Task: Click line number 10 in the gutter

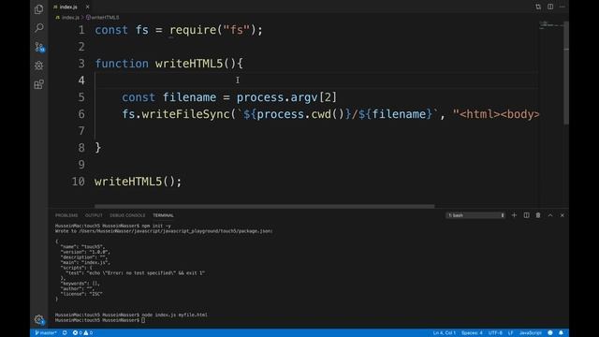Action: click(78, 181)
